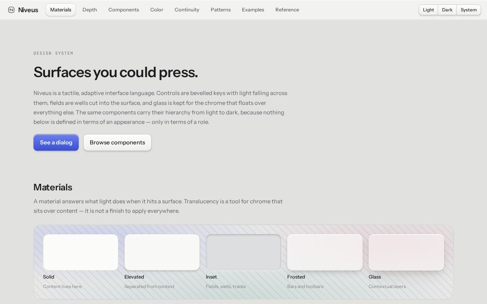Click the 'Contextual layers' caption
This screenshot has width=487, height=304.
point(387,287)
